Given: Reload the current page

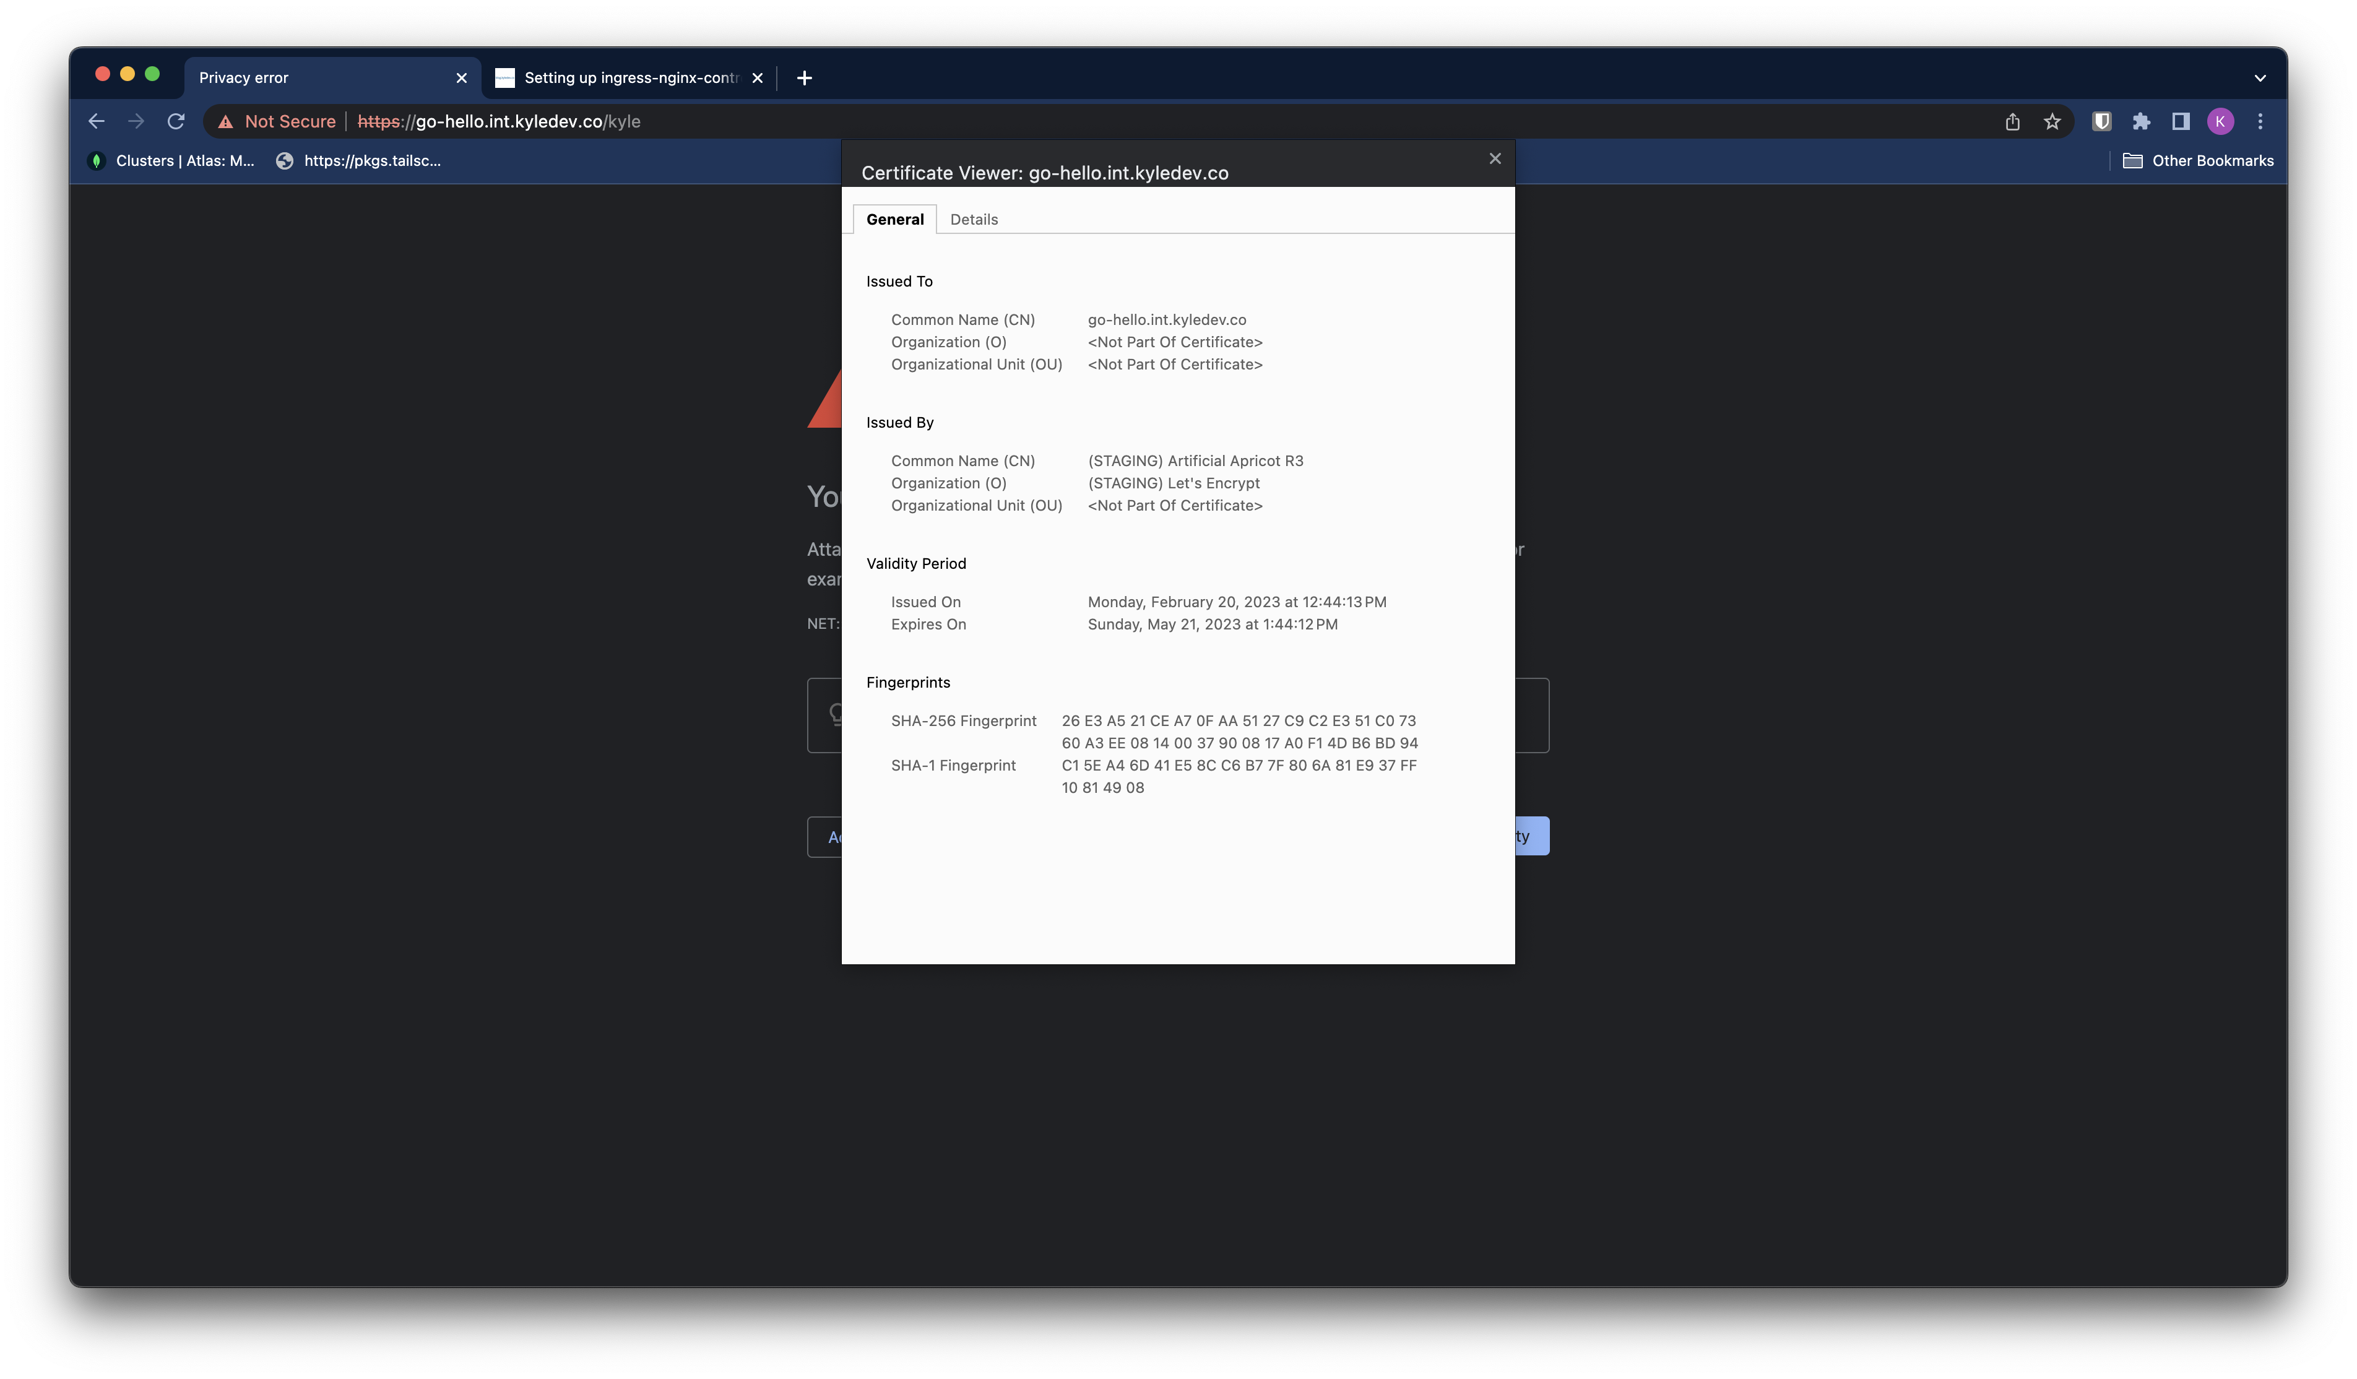Looking at the screenshot, I should tap(176, 121).
